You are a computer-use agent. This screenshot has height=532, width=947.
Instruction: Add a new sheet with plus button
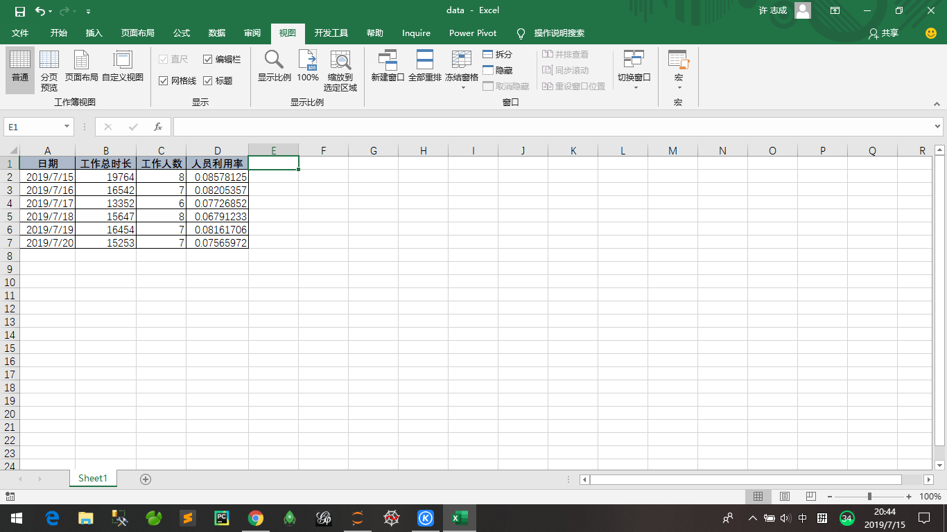(x=146, y=479)
